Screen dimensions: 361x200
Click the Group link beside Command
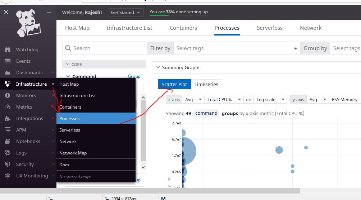coord(134,76)
